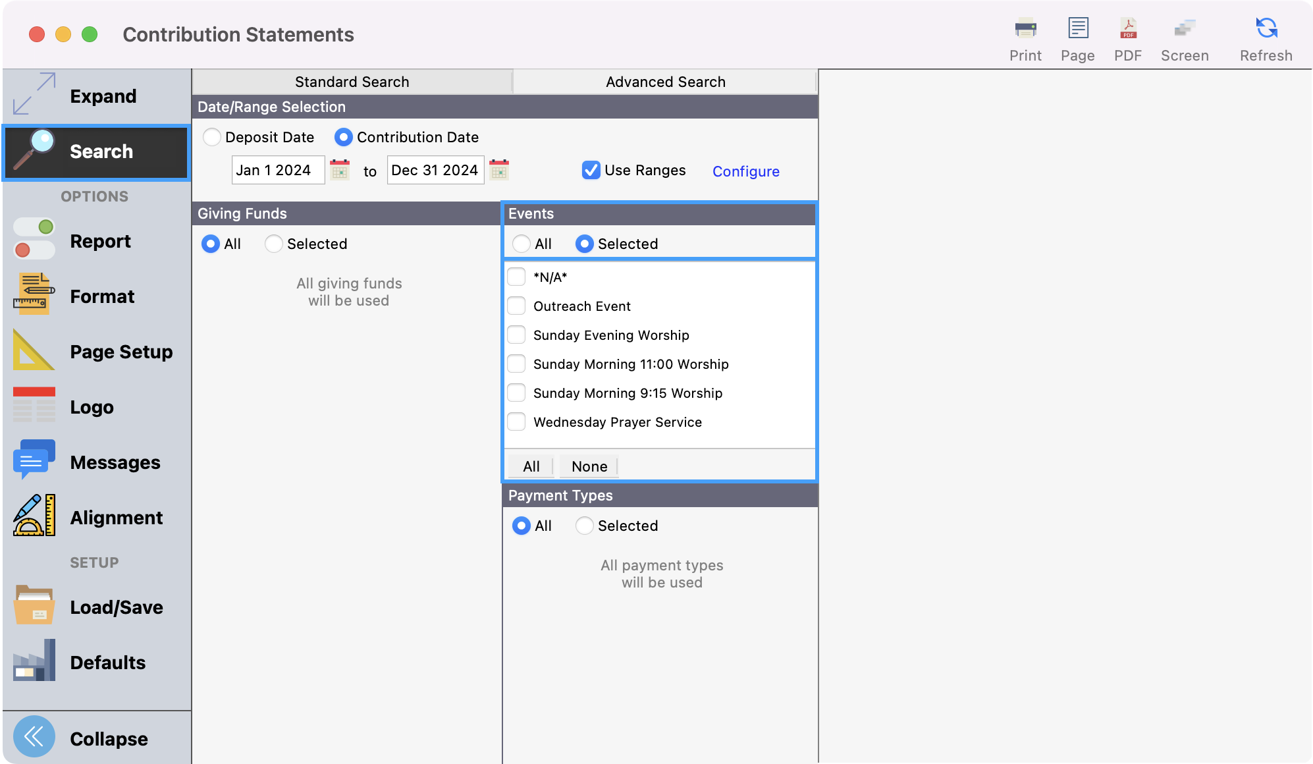Open calendar picker for end date
1313x764 pixels.
[499, 171]
